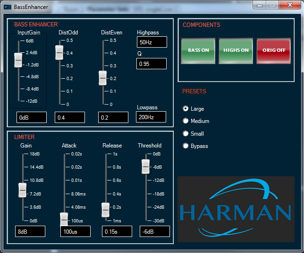This screenshot has width=304, height=253.
Task: Click the Release column label
Action: (112, 146)
